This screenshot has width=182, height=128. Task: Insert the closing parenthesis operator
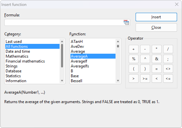(x=145, y=69)
